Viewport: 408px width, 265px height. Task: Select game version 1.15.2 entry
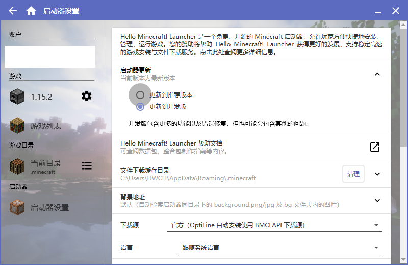(42, 97)
